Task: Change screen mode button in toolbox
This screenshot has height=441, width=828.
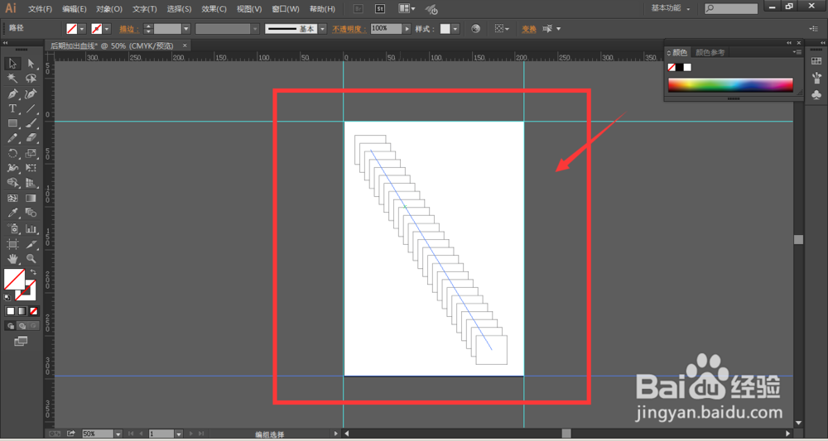Action: [21, 342]
